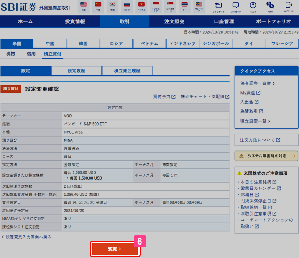Viewport: 299px width, 258px height.
Task: Select the 積立発注履歴 tab
Action: pos(127,71)
